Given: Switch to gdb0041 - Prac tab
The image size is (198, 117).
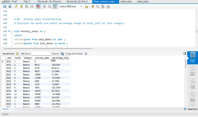Looking at the screenshot, I should (10, 2).
